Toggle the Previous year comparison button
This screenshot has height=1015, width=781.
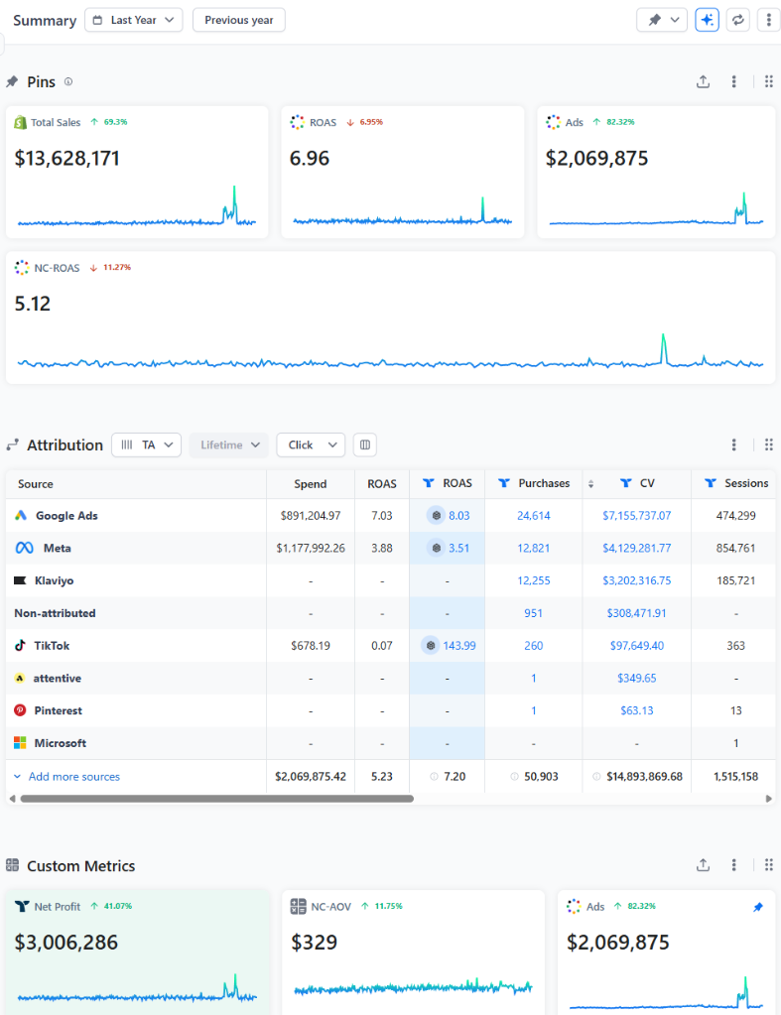(238, 20)
